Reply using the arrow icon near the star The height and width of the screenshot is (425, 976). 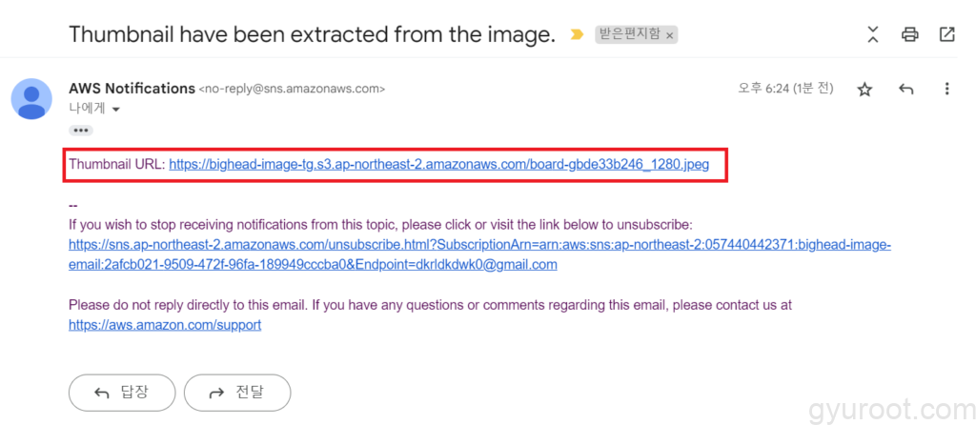905,90
